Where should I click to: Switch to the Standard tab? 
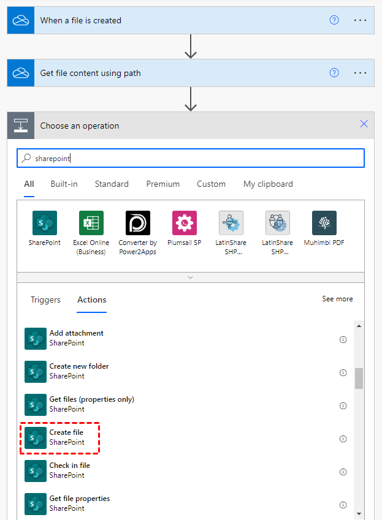[x=112, y=184]
